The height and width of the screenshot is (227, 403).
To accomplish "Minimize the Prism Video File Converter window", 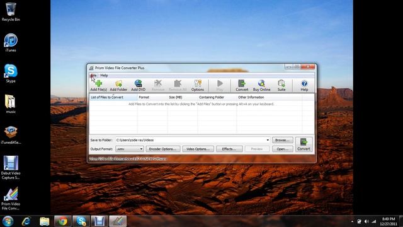I will tap(289, 67).
